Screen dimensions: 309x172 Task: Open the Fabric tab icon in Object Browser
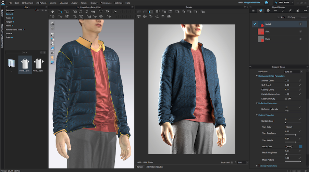[x=261, y=11]
